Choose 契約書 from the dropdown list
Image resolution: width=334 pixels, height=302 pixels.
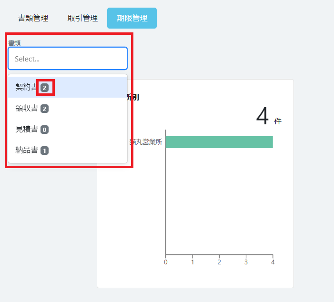pyautogui.click(x=27, y=88)
